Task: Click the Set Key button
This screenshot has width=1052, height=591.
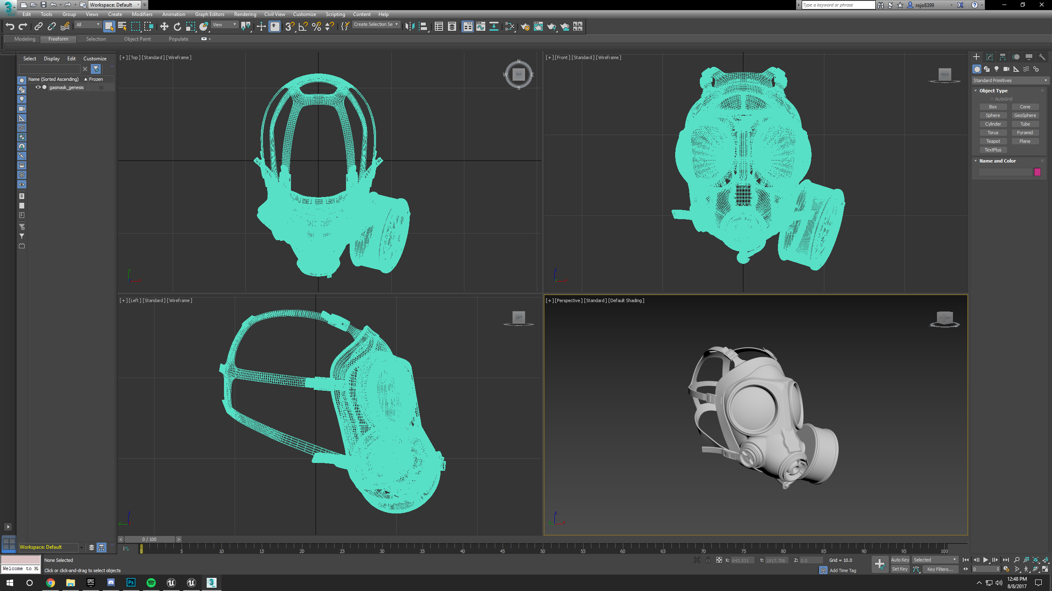Action: [x=900, y=569]
